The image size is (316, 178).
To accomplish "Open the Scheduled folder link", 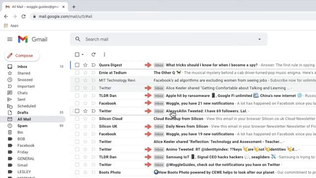I will 26,106.
